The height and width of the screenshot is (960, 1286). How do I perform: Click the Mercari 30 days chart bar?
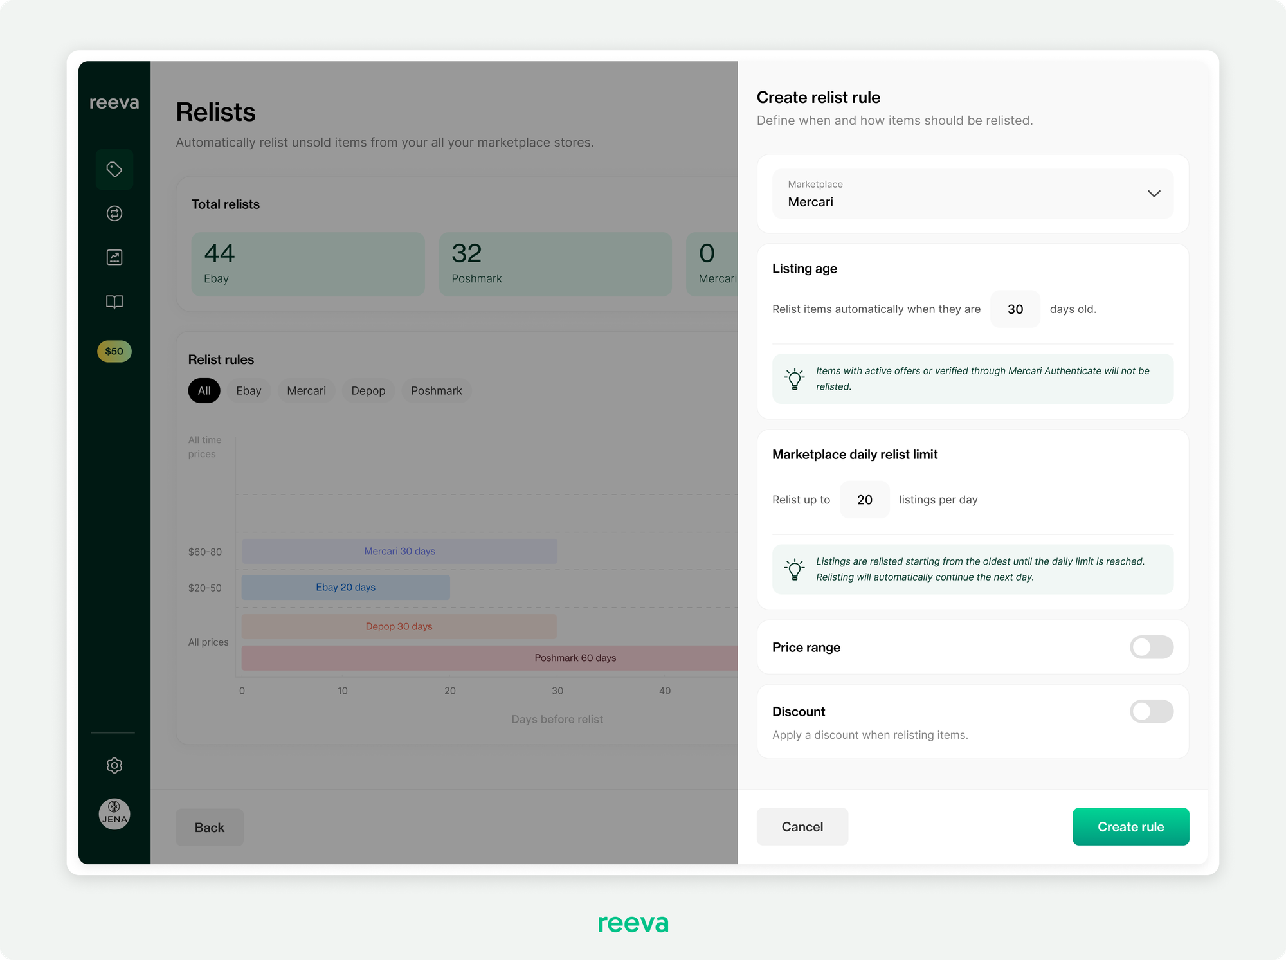click(399, 551)
